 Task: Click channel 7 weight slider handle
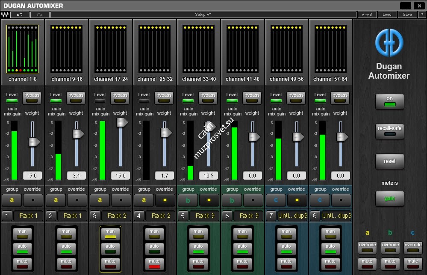(x=298, y=137)
